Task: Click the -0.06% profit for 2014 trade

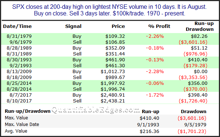Action: (155, 83)
